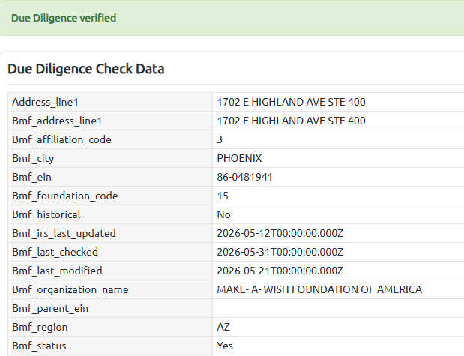Click the 'Bmf_affiliation_code' label
Image resolution: width=464 pixels, height=356 pixels.
click(61, 139)
